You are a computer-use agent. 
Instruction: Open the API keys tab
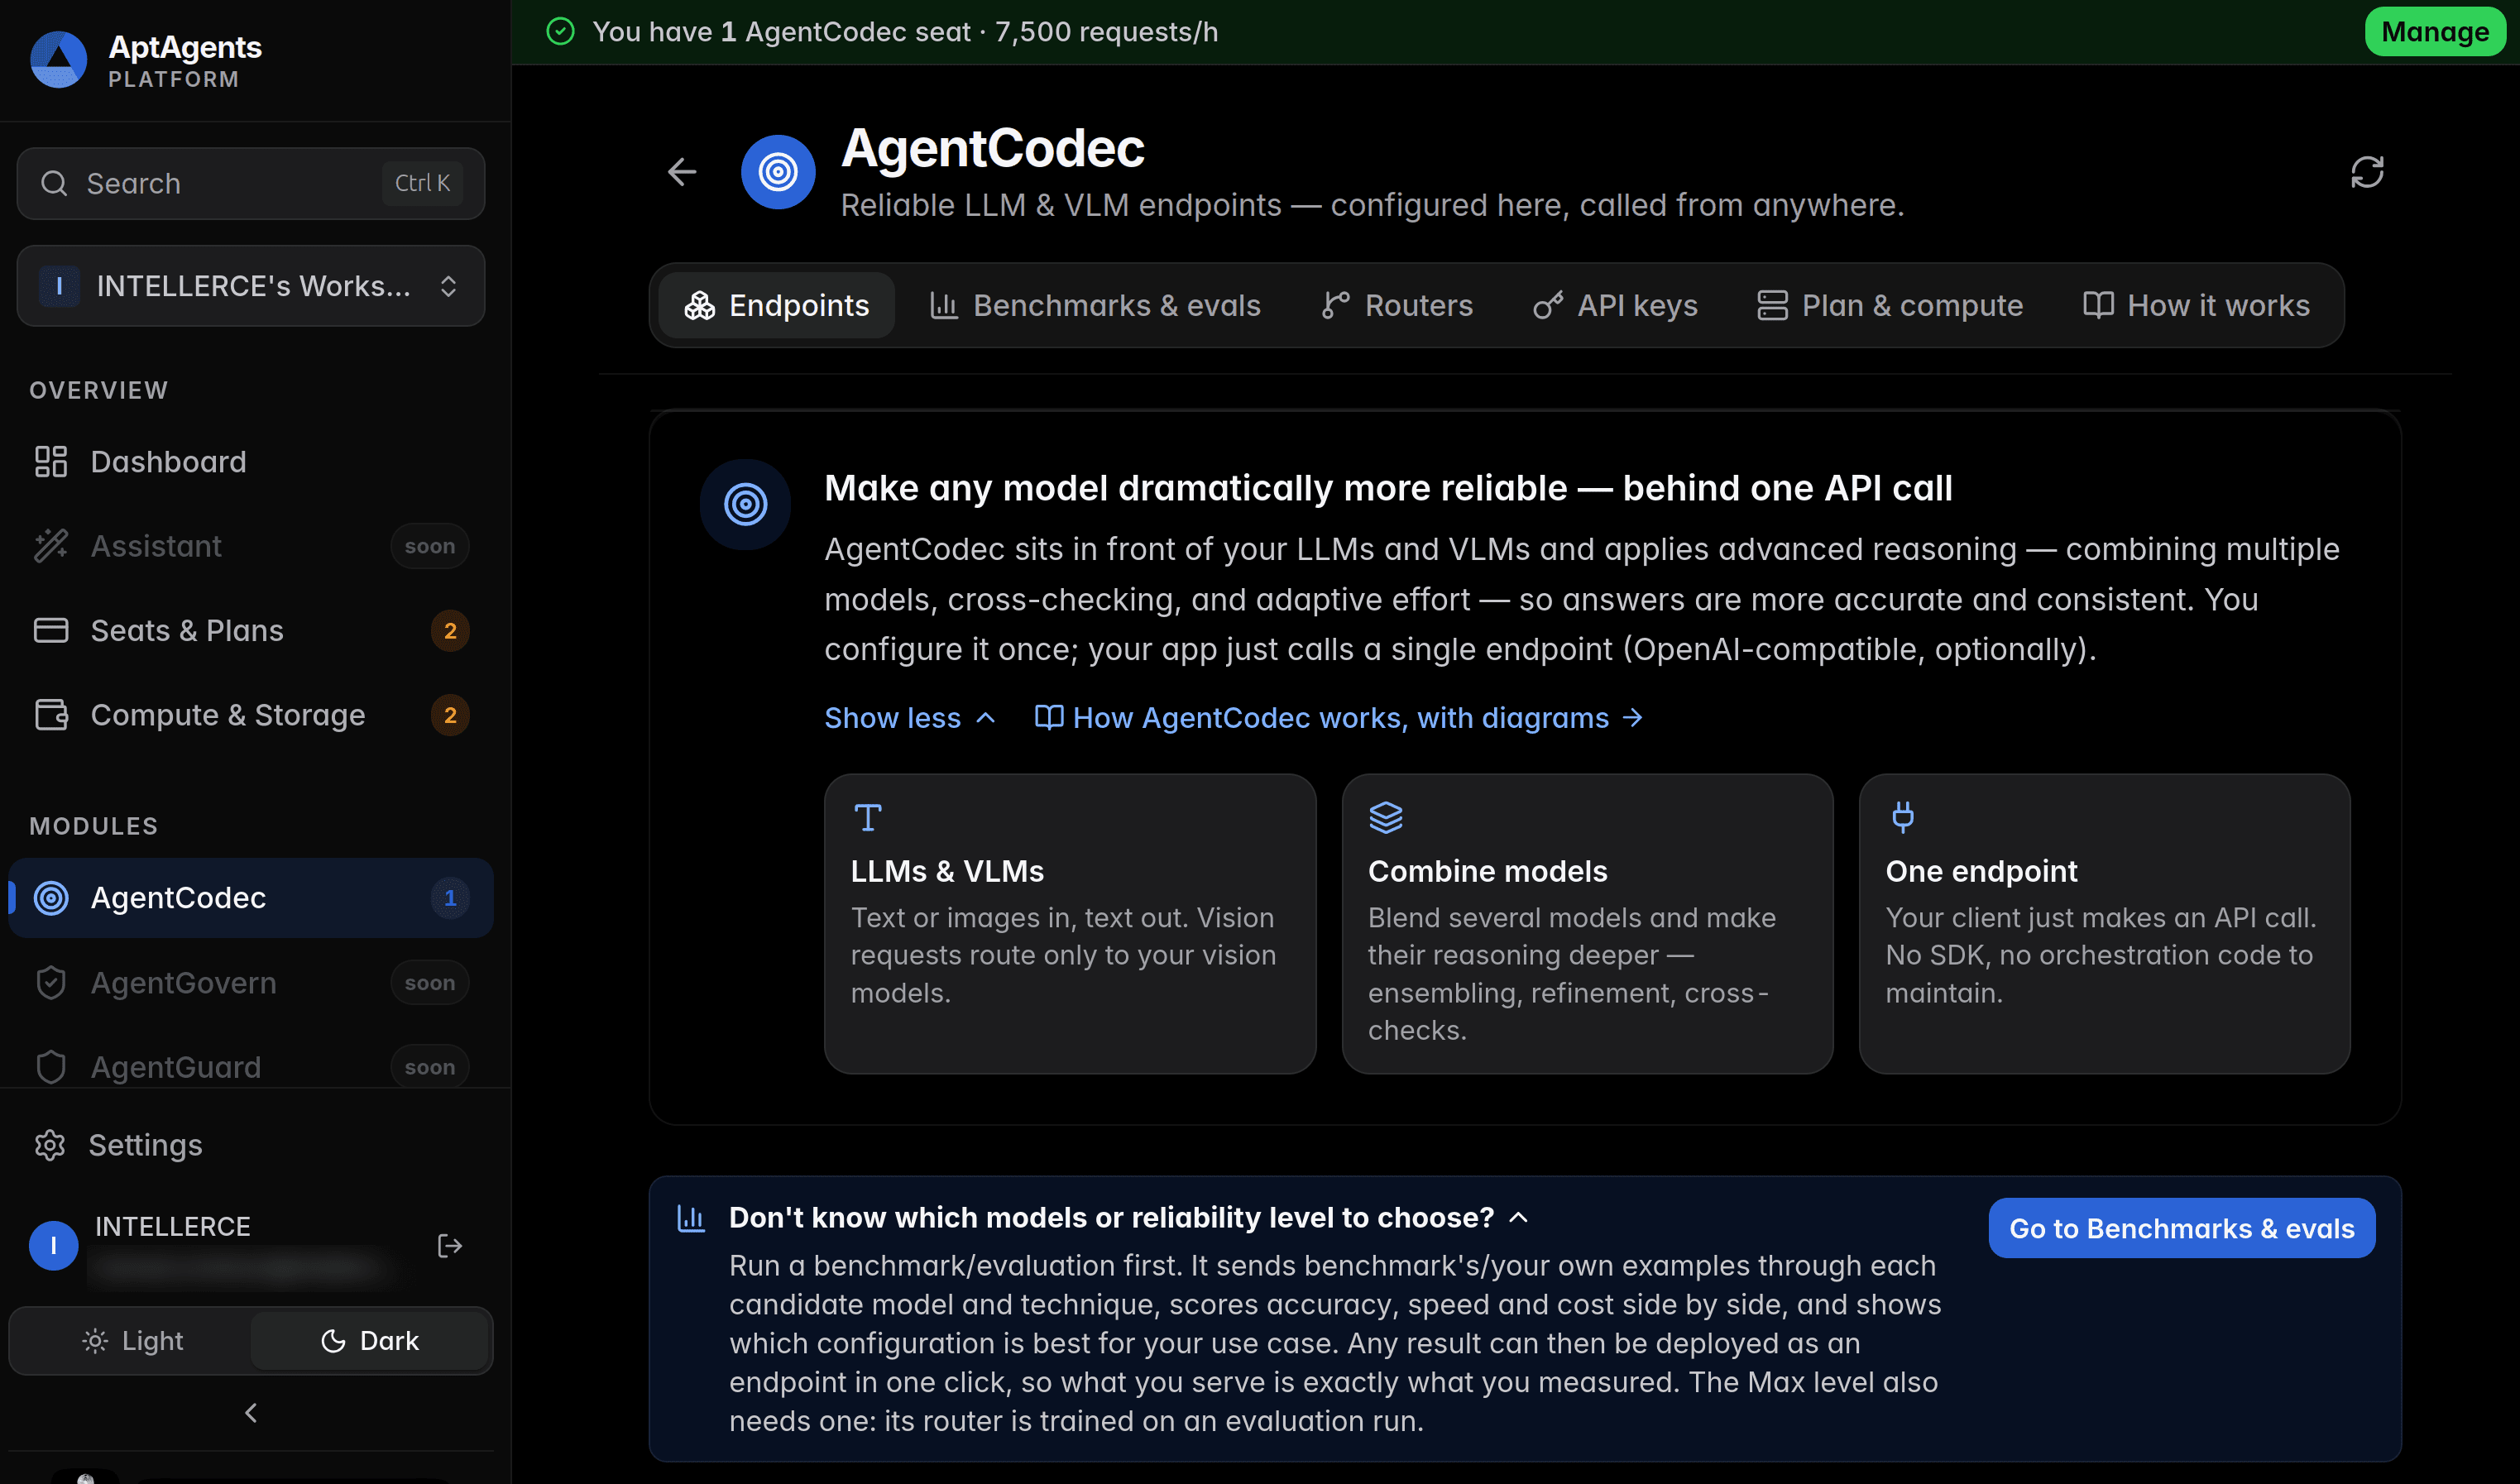point(1615,305)
